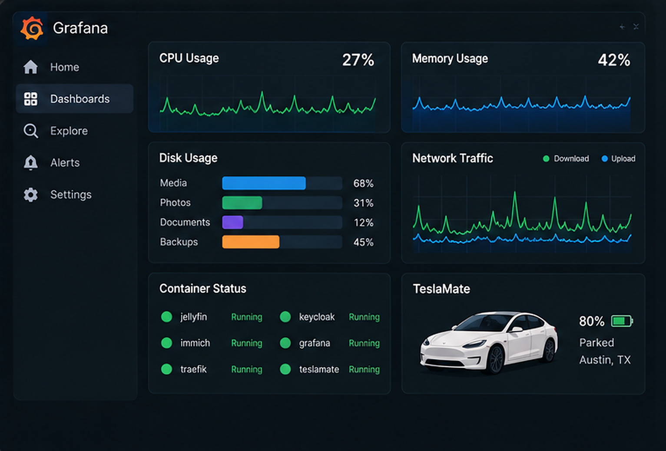Select Alerts in the sidebar
Image resolution: width=666 pixels, height=451 pixels.
(x=74, y=163)
